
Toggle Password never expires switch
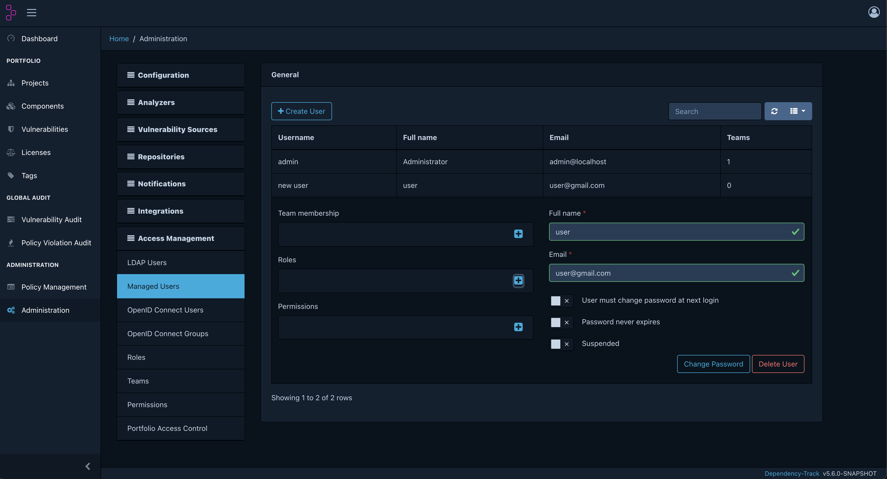[561, 323]
